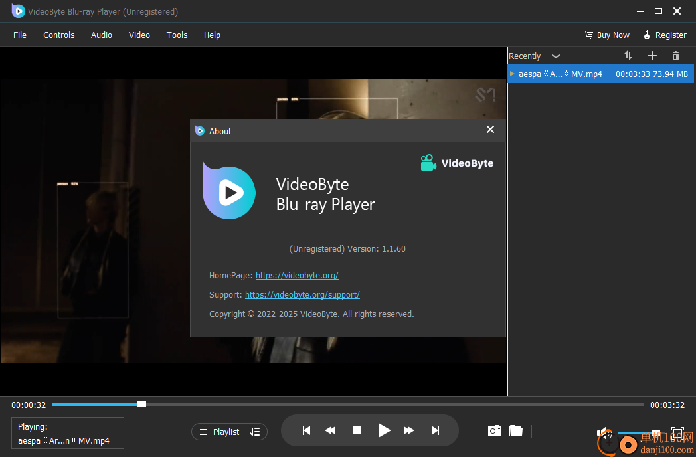Enter fullscreen mode with corner-bracket icon
Image resolution: width=696 pixels, height=457 pixels.
coord(678,432)
